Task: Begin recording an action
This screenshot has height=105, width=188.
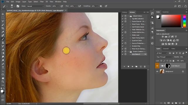Action: 128,66
